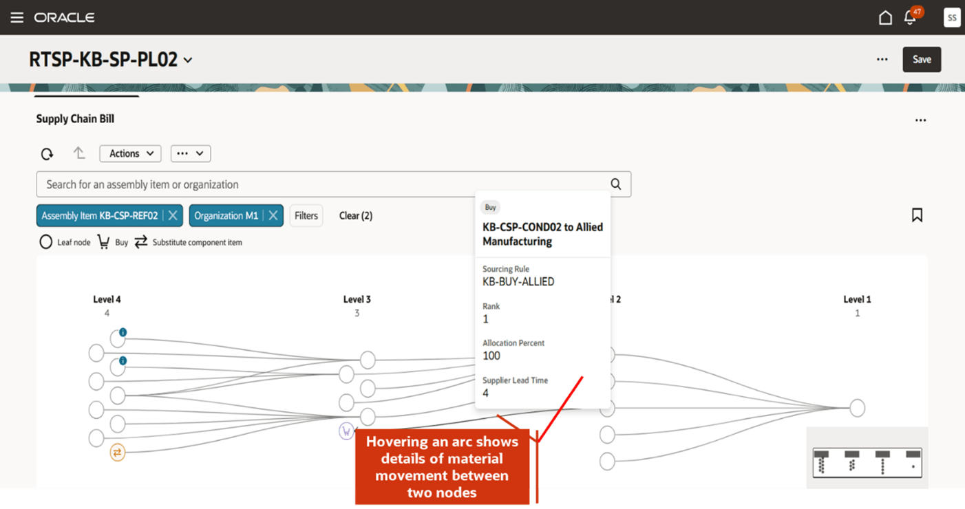Click the Save button
The width and height of the screenshot is (965, 509).
pos(922,59)
